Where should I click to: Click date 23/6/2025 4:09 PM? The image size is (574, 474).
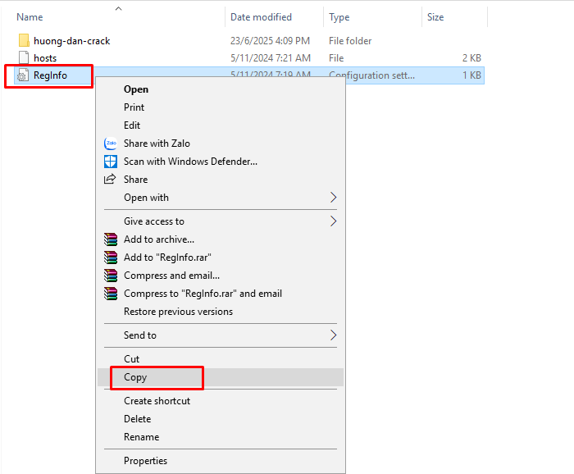[x=270, y=41]
